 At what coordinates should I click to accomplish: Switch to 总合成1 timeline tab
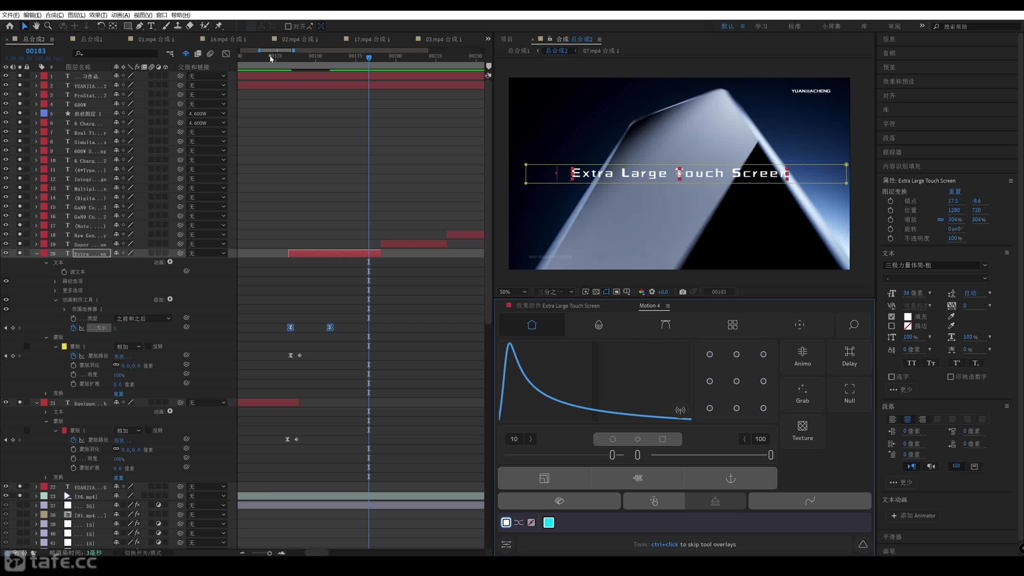point(92,39)
